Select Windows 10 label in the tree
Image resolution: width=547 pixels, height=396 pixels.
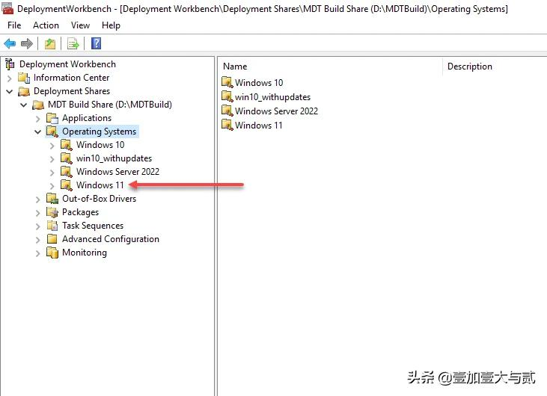(100, 145)
